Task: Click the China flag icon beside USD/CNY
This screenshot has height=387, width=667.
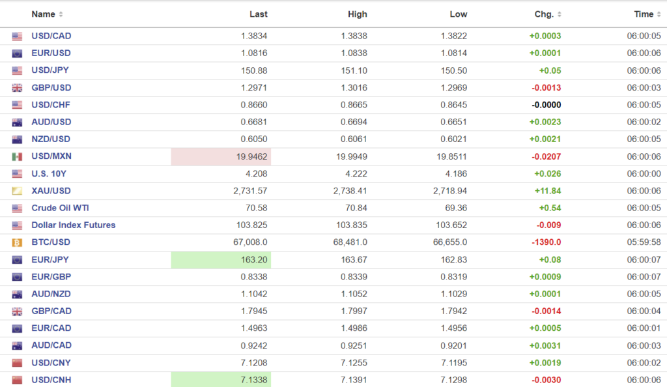Action: coord(17,363)
